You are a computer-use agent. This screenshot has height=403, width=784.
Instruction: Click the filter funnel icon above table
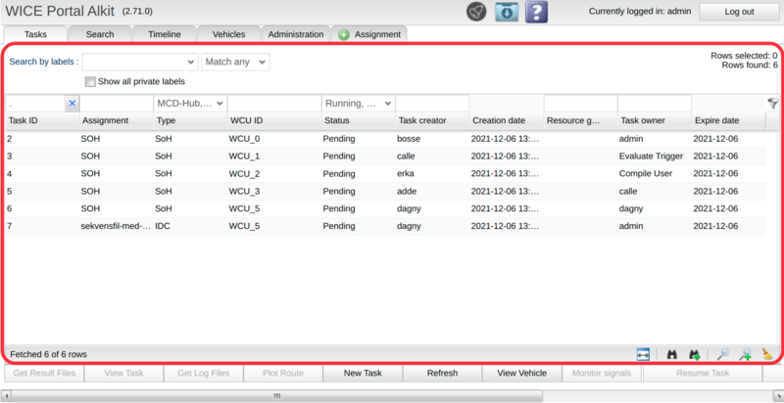point(772,103)
